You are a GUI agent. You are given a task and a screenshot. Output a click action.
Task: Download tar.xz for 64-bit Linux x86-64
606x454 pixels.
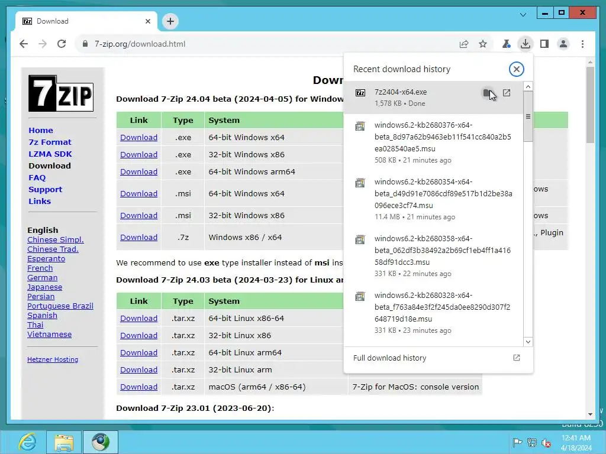138,319
